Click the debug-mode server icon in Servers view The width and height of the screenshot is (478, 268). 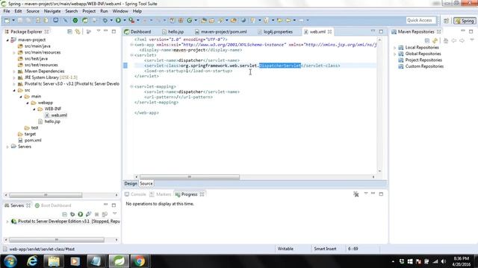(72, 214)
